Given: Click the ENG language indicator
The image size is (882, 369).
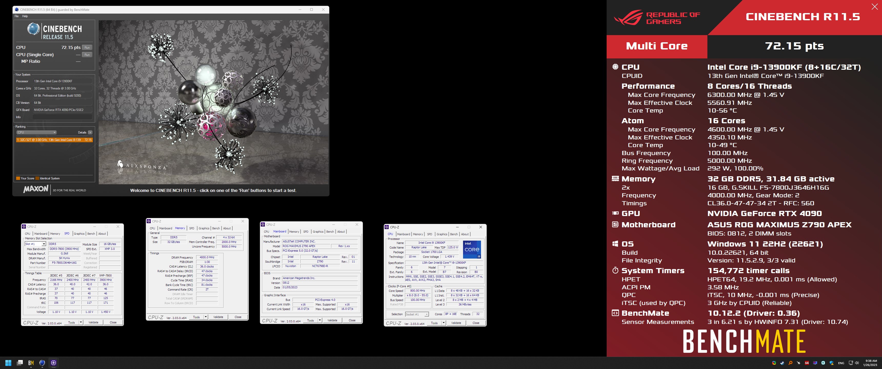Looking at the screenshot, I should point(841,363).
